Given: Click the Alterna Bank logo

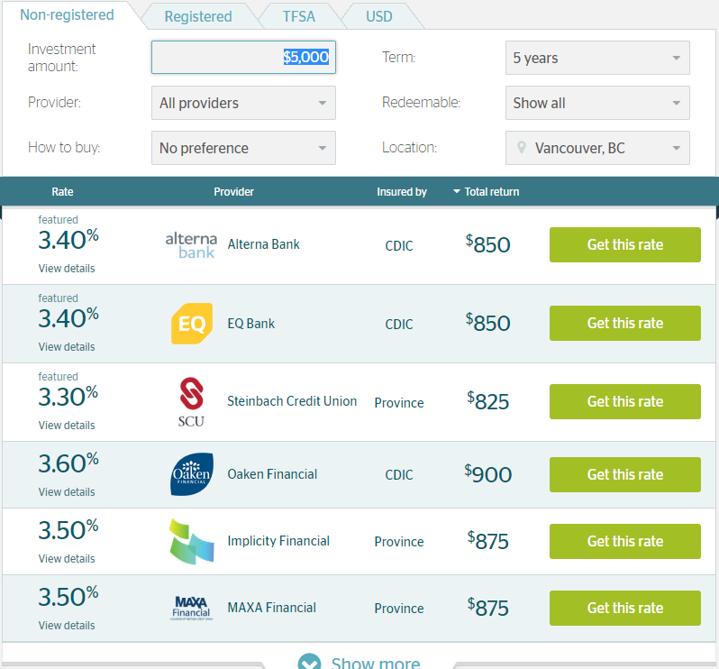Looking at the screenshot, I should pos(191,245).
